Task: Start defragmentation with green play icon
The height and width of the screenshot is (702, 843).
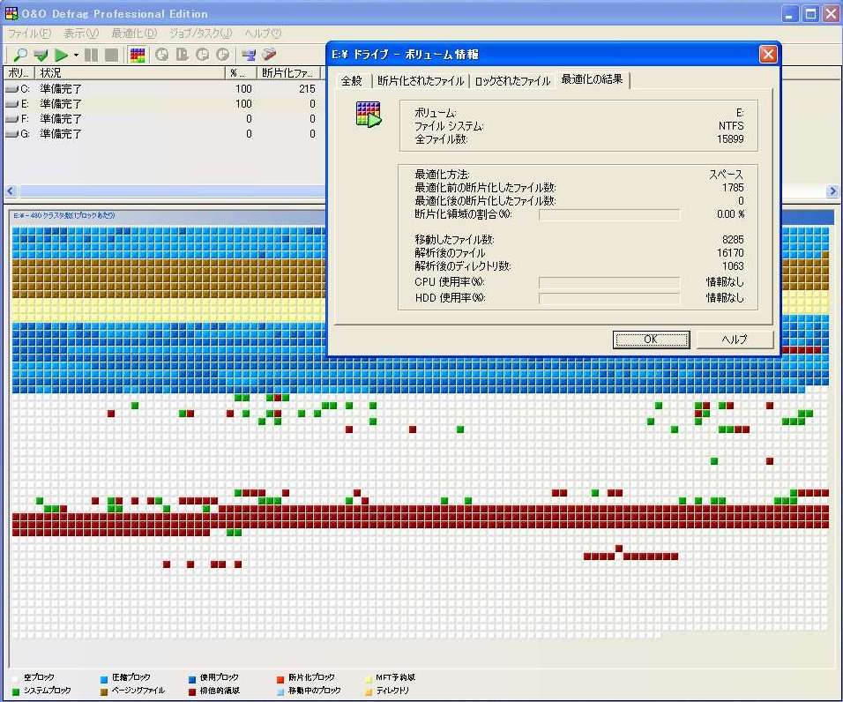Action: pyautogui.click(x=62, y=55)
